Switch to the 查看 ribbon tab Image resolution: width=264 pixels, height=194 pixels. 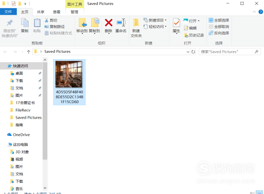56,12
